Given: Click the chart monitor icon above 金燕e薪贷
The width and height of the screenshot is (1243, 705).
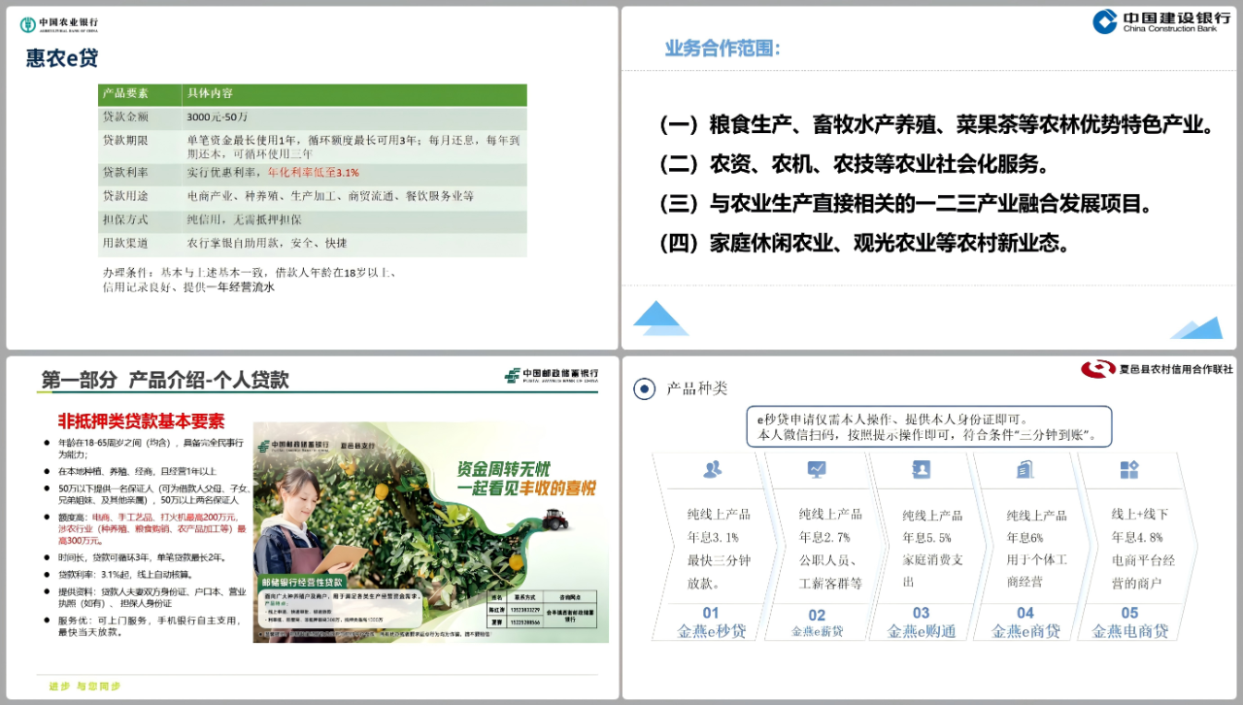Looking at the screenshot, I should pyautogui.click(x=817, y=470).
